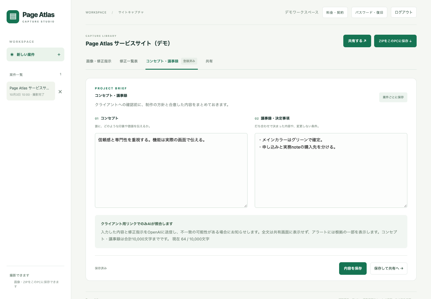Click the WORKSPACE breadcrumb link
The height and width of the screenshot is (299, 431).
pyautogui.click(x=96, y=12)
